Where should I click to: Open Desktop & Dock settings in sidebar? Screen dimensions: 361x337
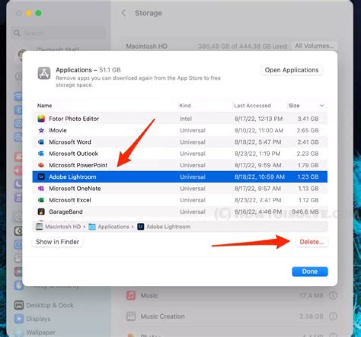pyautogui.click(x=50, y=305)
